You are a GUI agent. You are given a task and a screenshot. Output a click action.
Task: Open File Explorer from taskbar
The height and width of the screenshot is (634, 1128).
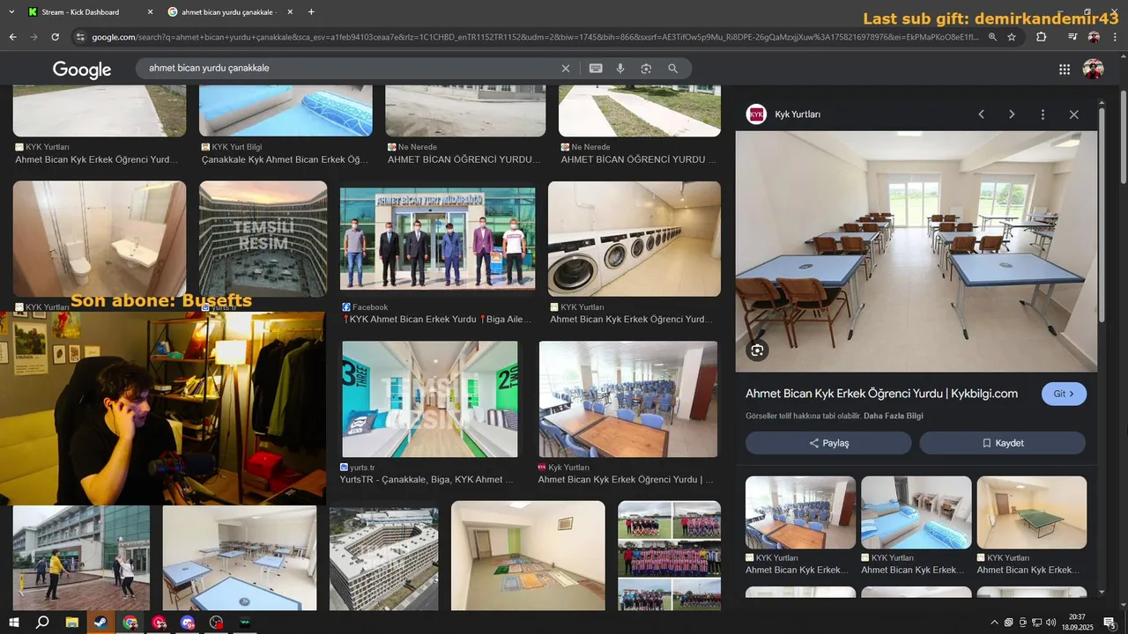pyautogui.click(x=72, y=623)
